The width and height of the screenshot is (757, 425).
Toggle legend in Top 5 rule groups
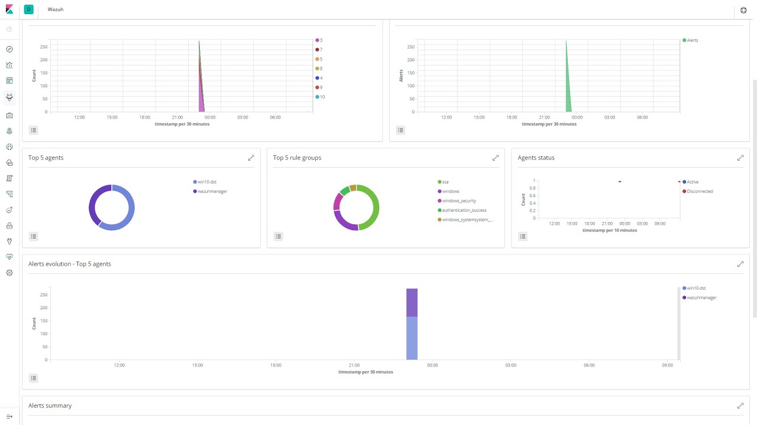coord(279,237)
